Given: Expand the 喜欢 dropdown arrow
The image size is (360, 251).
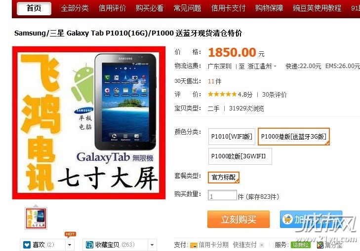Looking at the screenshot, I should (x=70, y=245).
